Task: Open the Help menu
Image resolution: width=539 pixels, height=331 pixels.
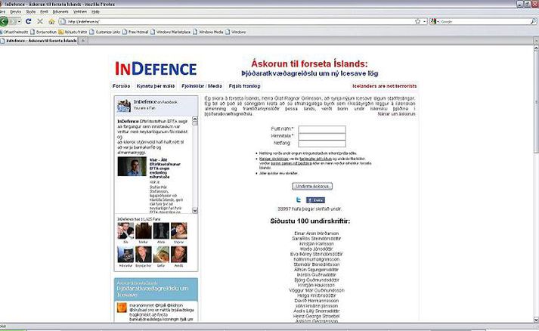Action: point(95,11)
